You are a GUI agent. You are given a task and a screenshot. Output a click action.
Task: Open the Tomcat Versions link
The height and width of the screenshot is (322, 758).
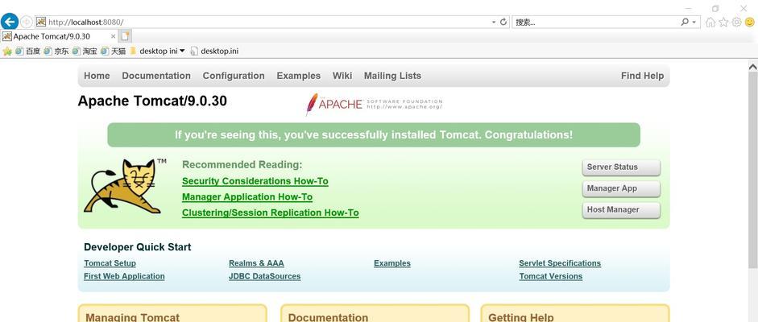coord(551,276)
